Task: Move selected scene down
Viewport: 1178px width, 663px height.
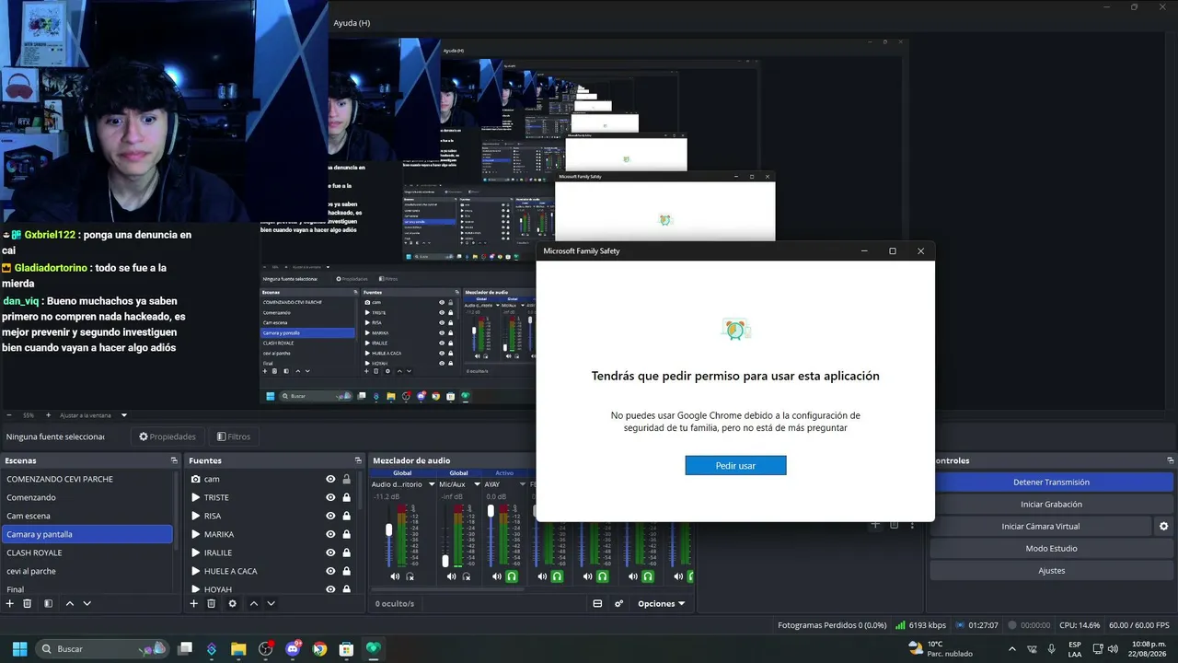Action: point(87,603)
